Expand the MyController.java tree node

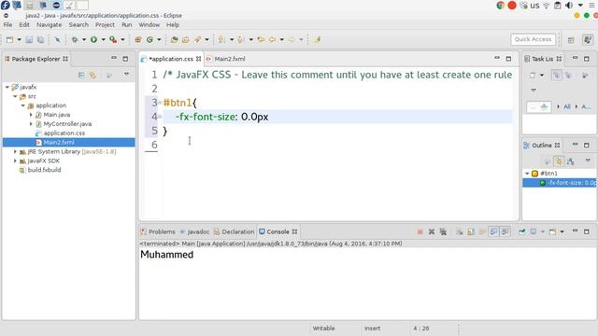click(x=31, y=124)
